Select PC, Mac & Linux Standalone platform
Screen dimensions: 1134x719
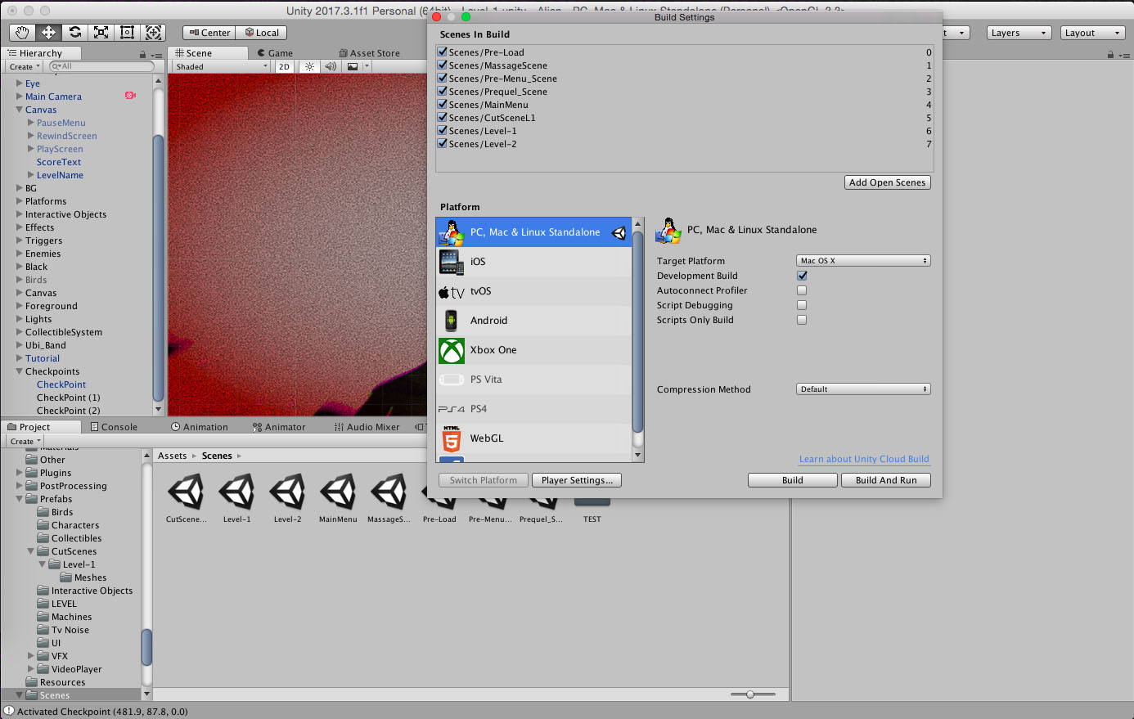[x=533, y=232]
